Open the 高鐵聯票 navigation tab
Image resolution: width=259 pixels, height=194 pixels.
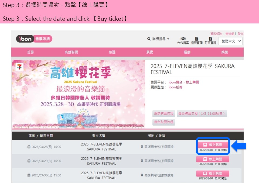click(71, 52)
